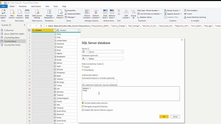
Task: Switch to the Help tab
Action: tap(64, 6)
